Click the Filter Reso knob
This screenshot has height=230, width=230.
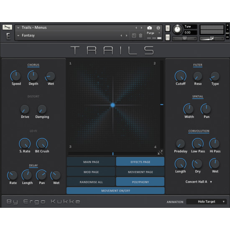click(197, 77)
